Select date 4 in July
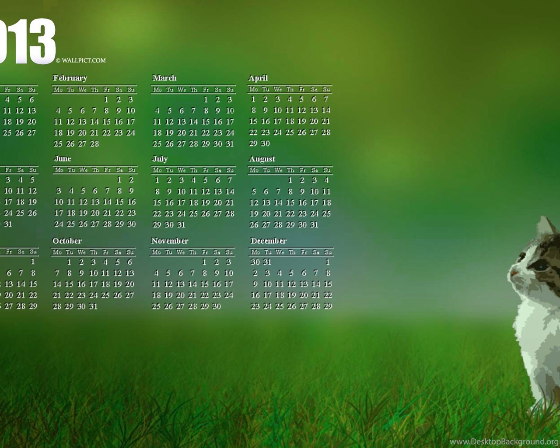 tap(193, 180)
